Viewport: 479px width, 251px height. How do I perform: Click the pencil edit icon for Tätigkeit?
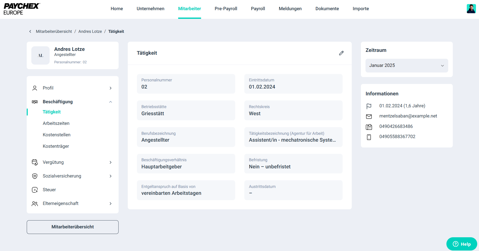click(x=341, y=53)
